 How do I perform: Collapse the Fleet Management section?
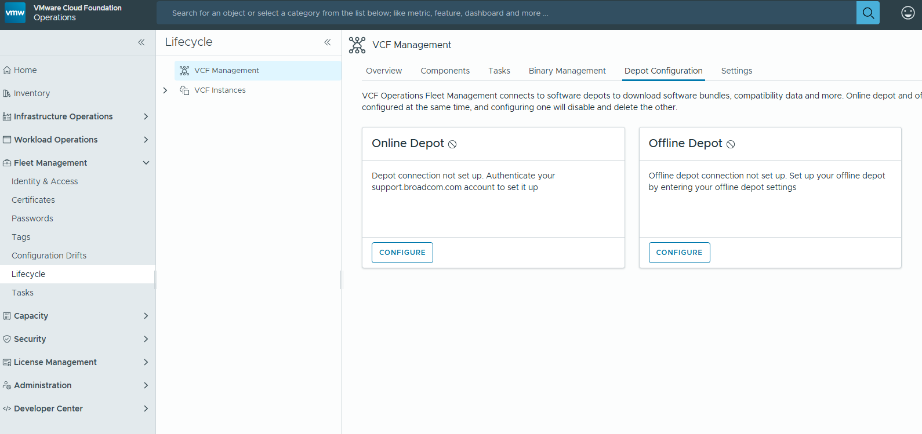146,163
